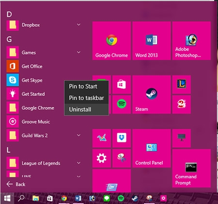
Task: Click the Chrome icon in the taskbar
Action: point(64,198)
